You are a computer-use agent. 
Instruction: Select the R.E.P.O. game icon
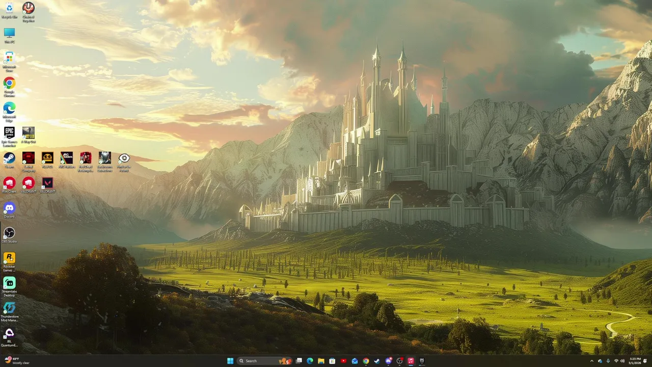point(47,160)
